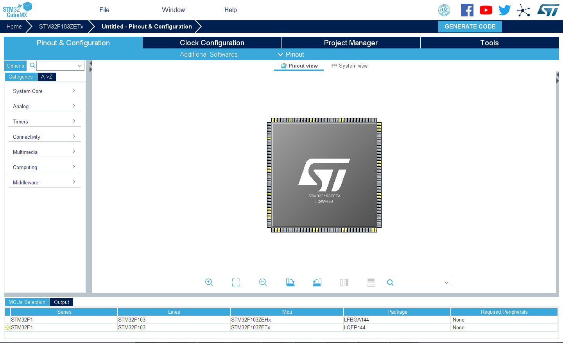
Task: Expand Computing category
Action: [45, 167]
